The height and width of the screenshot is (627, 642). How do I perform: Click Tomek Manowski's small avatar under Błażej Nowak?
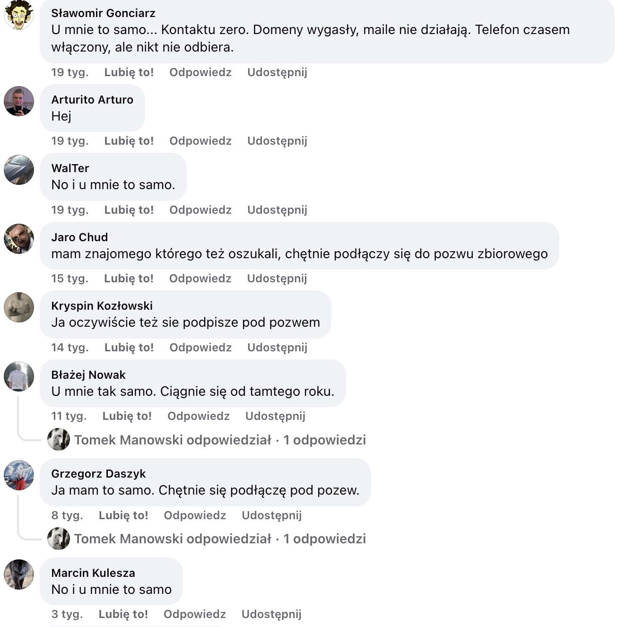click(x=59, y=440)
